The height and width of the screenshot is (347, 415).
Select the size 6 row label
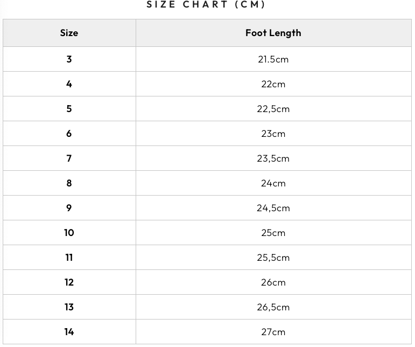pos(69,134)
